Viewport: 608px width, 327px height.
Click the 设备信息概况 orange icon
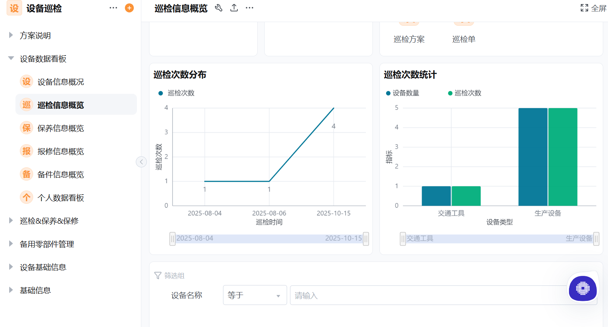coord(26,82)
